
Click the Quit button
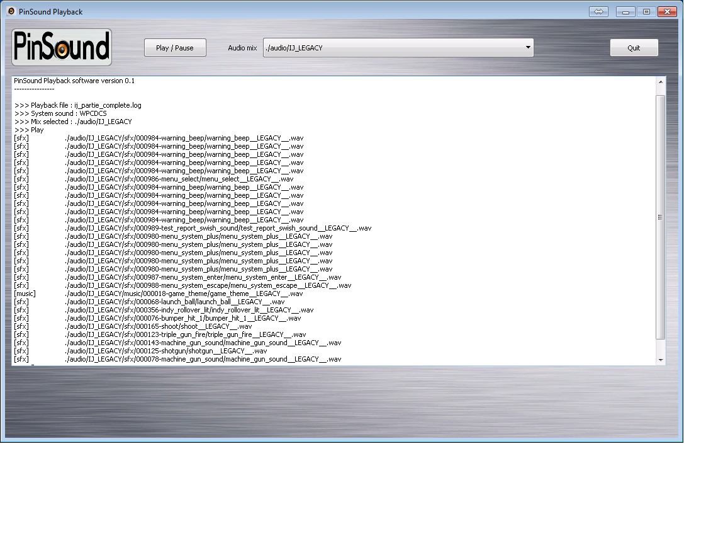tap(634, 48)
